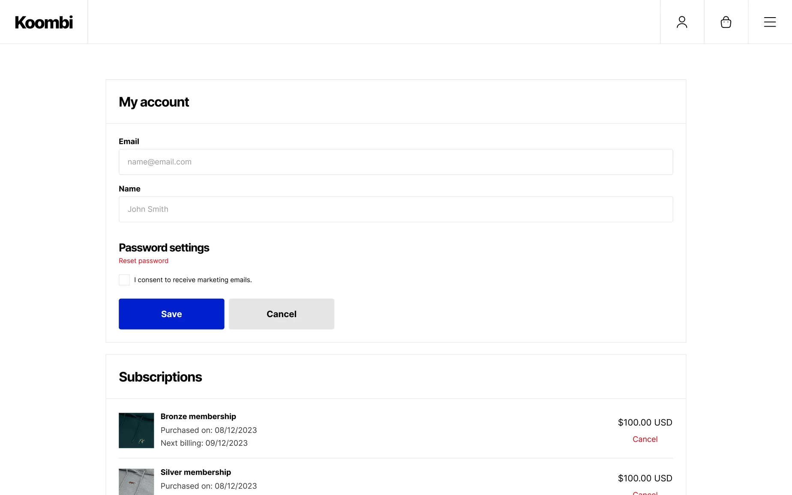The image size is (792, 495).
Task: Select the Password settings heading
Action: 164,248
